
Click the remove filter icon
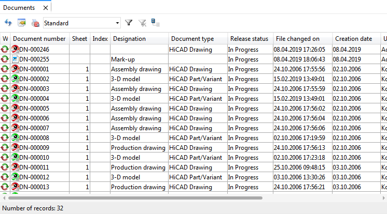[x=142, y=23]
